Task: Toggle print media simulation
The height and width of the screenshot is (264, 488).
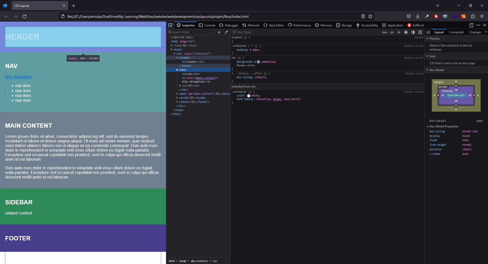Action: tap(420, 32)
